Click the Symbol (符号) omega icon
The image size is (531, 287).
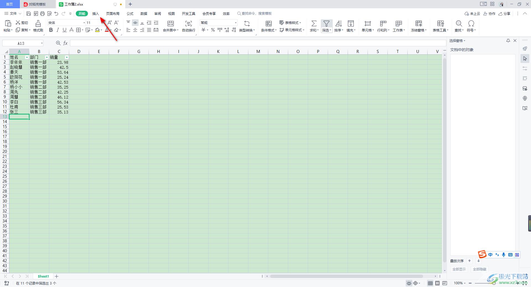click(x=471, y=23)
